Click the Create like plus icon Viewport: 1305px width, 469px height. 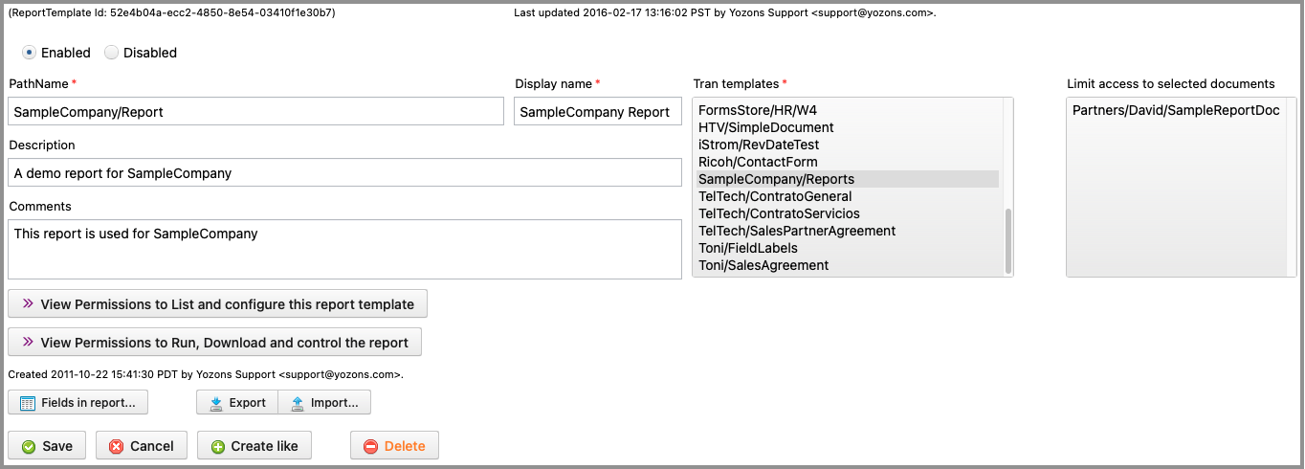[x=217, y=446]
